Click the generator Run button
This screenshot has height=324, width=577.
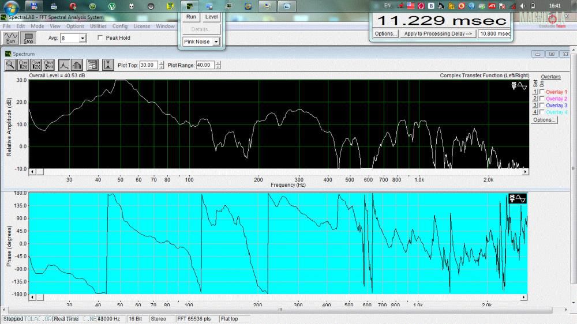191,17
